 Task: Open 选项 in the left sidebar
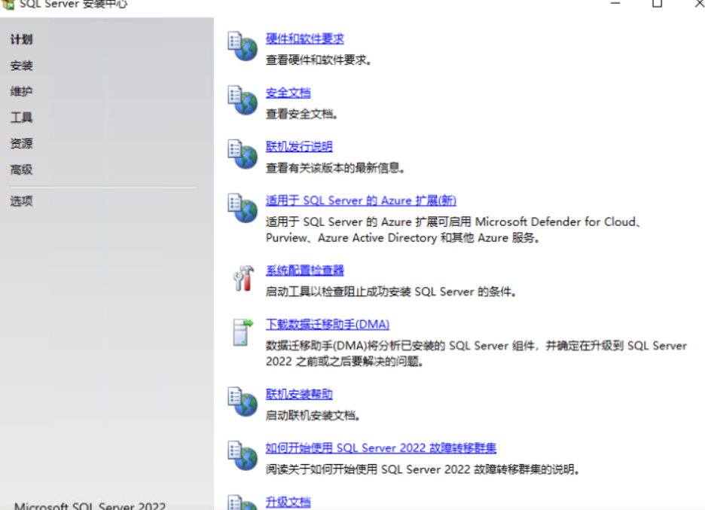[x=22, y=201]
